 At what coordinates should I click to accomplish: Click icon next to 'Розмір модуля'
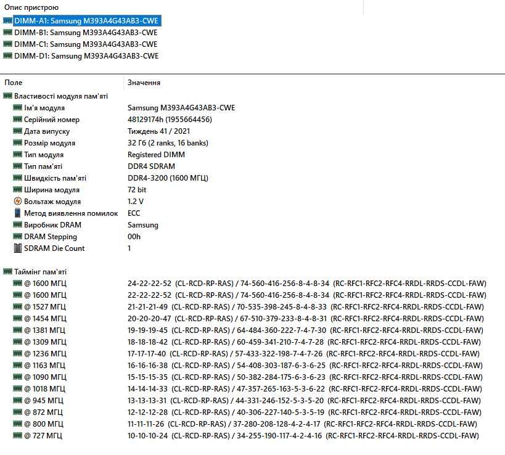point(17,142)
